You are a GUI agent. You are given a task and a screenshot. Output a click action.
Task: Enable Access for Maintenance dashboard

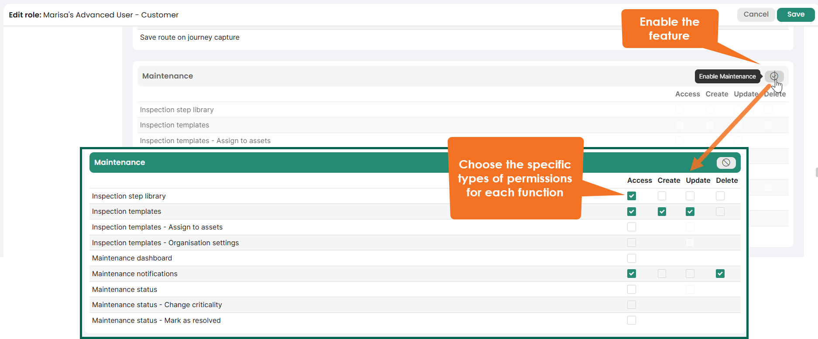(631, 258)
